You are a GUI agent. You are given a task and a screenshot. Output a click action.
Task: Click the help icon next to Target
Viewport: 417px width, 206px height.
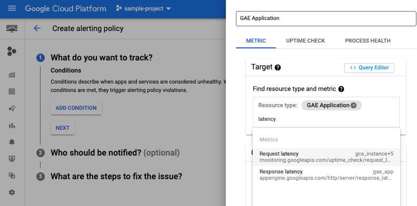(277, 68)
